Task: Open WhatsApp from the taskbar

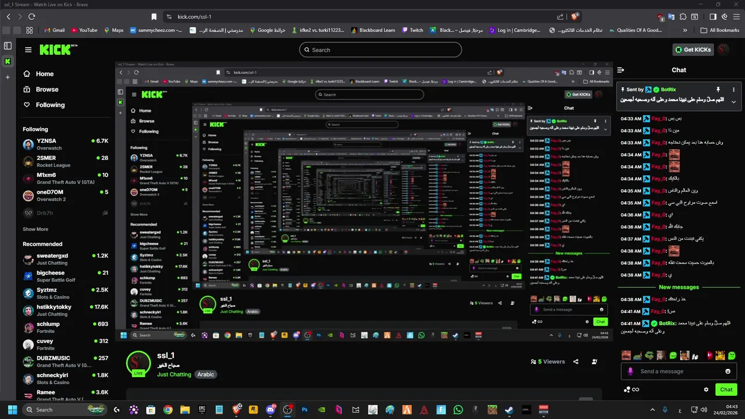Action: tap(458, 410)
